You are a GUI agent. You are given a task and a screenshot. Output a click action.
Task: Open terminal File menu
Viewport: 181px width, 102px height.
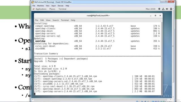pyautogui.click(x=36, y=20)
